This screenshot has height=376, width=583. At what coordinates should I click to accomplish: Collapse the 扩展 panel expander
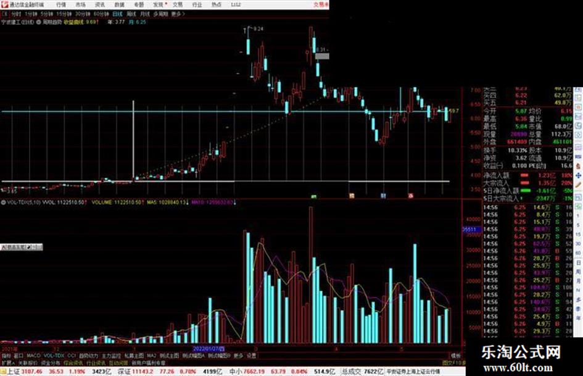pos(8,363)
